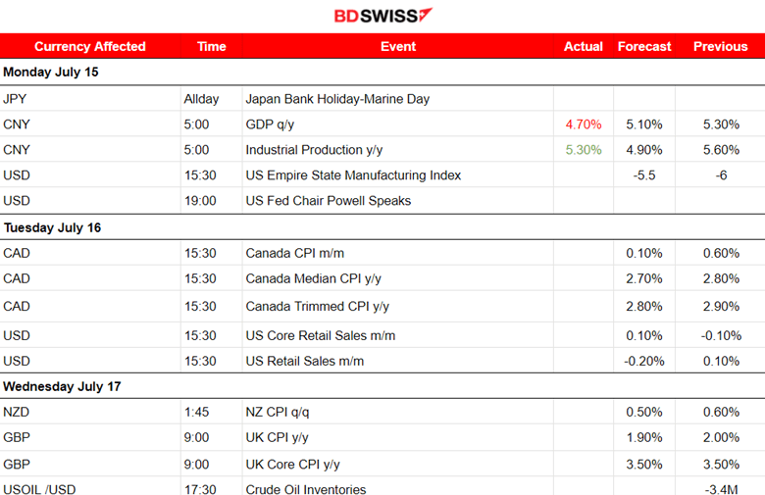Select the Actual column header

(x=584, y=46)
